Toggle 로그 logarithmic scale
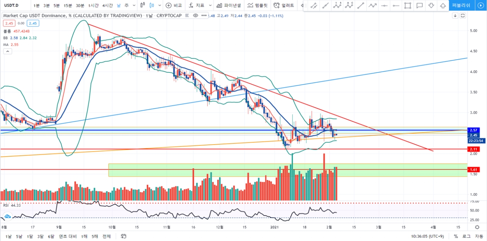 [466, 236]
